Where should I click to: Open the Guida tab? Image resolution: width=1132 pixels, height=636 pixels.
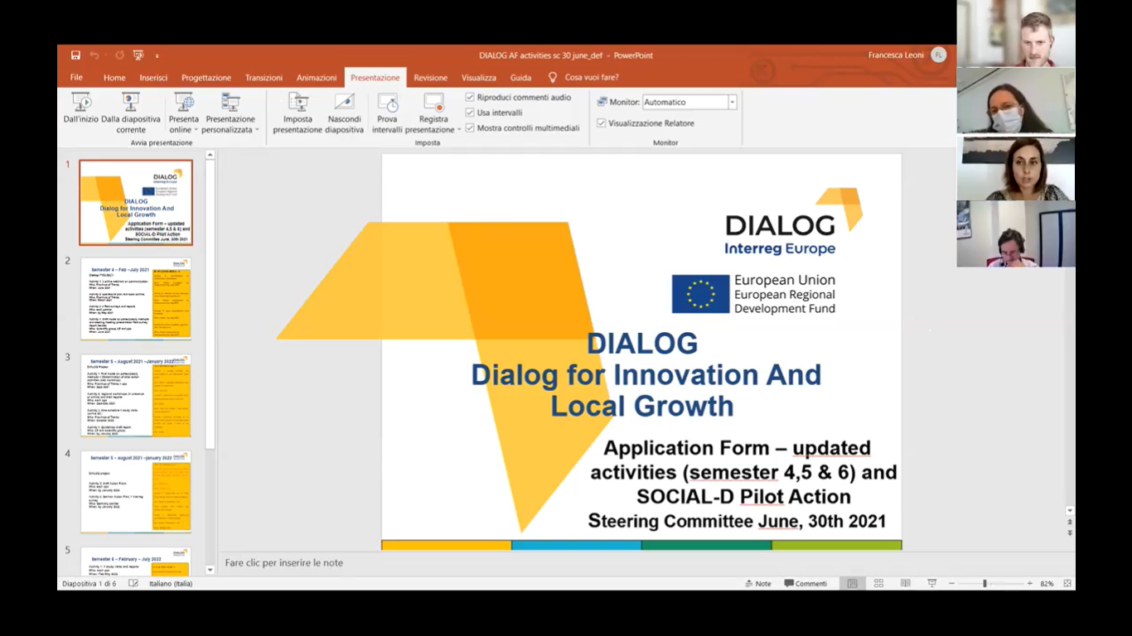pos(520,78)
